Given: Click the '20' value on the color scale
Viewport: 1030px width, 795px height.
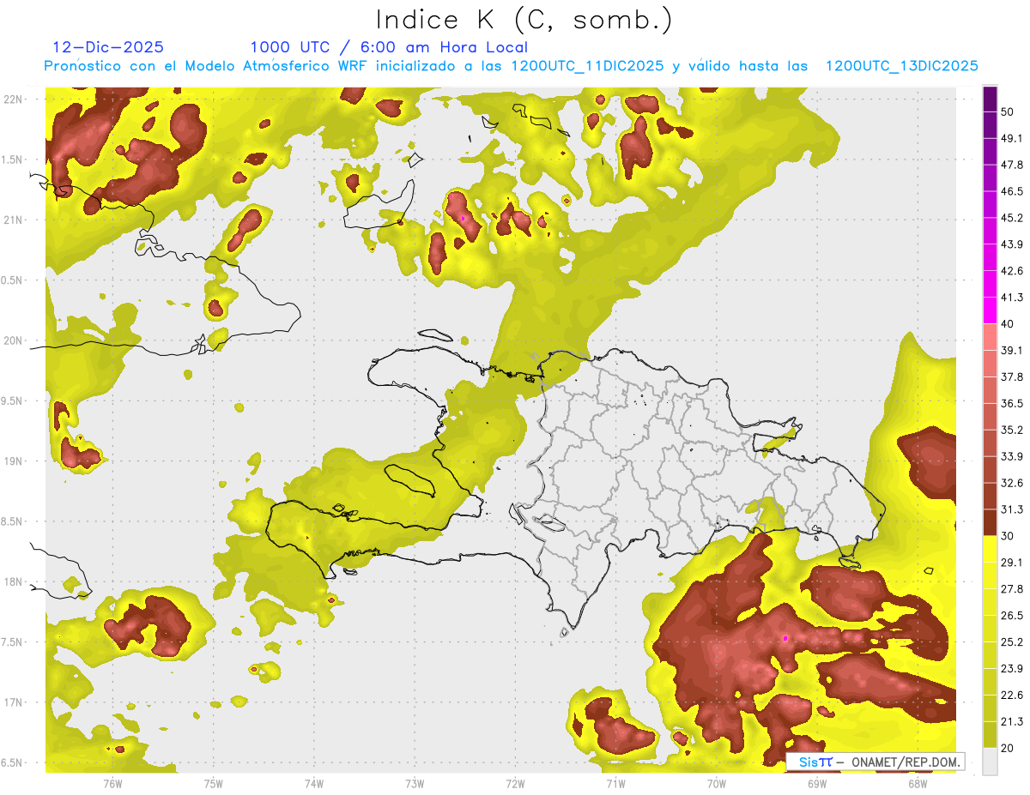Looking at the screenshot, I should (1009, 748).
